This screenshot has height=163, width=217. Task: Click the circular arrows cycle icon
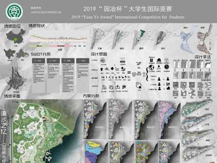[139, 86]
